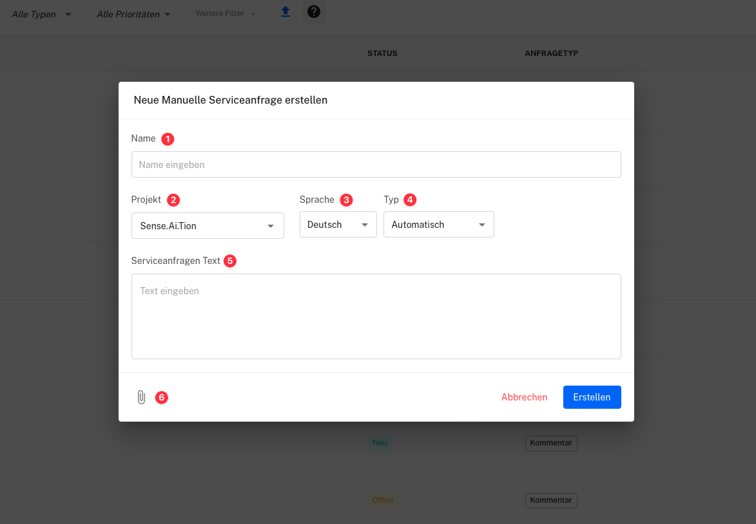Click Abbrechen to cancel the dialog

pyautogui.click(x=524, y=397)
